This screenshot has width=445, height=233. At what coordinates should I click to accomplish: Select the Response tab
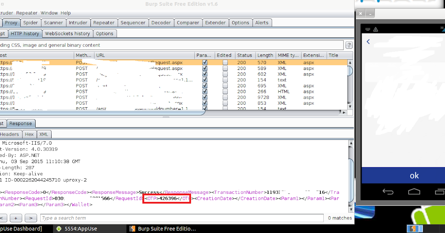pyautogui.click(x=21, y=123)
